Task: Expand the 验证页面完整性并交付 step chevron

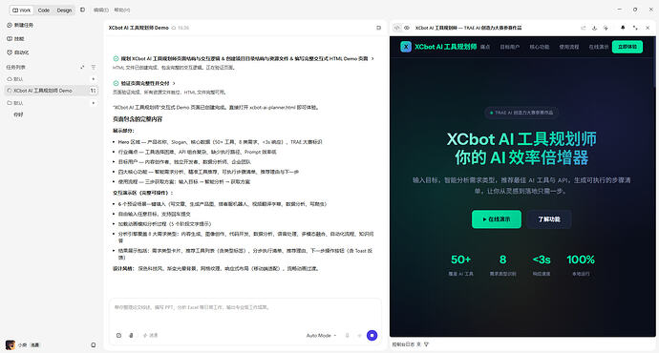Action: (x=174, y=83)
